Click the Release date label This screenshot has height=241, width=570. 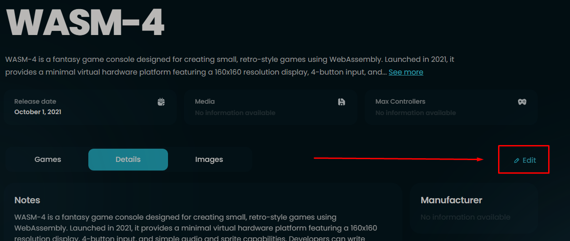35,101
